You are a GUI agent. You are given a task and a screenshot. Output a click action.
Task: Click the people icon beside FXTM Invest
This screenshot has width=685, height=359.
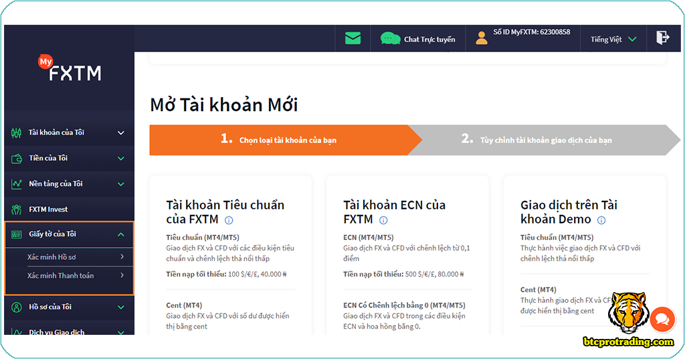(17, 210)
